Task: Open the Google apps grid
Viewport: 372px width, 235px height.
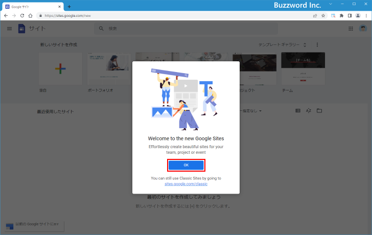Action: click(351, 29)
